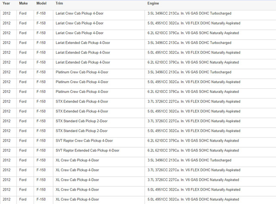Select 3.7L V6 FLEX engine in STX Standard Cab row
Screen dimensions: 276x204
194,121
